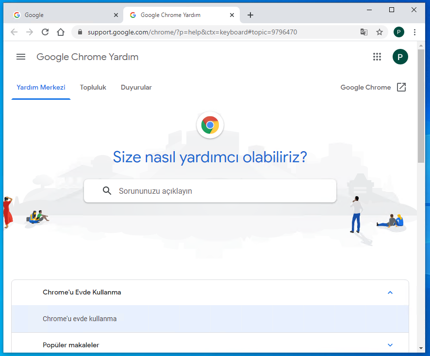Focus the address bar URL
This screenshot has height=356, width=430.
[x=192, y=32]
